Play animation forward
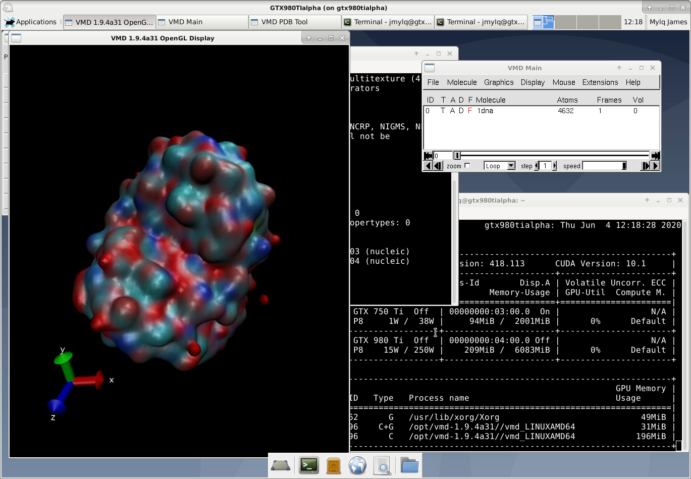 [655, 166]
